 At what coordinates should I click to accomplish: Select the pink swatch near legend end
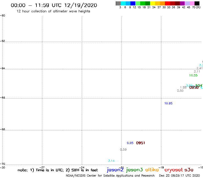pos(192,3)
